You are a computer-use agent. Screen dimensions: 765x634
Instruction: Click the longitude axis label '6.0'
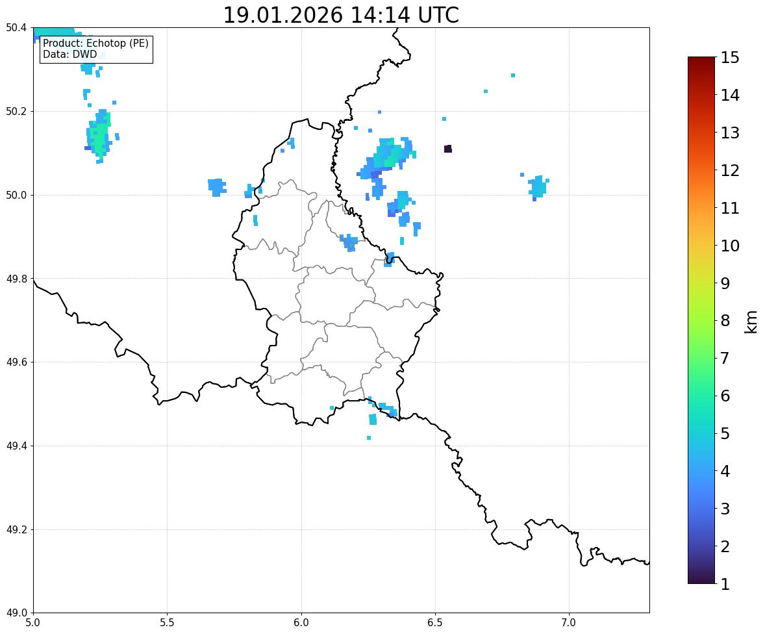[x=301, y=623]
